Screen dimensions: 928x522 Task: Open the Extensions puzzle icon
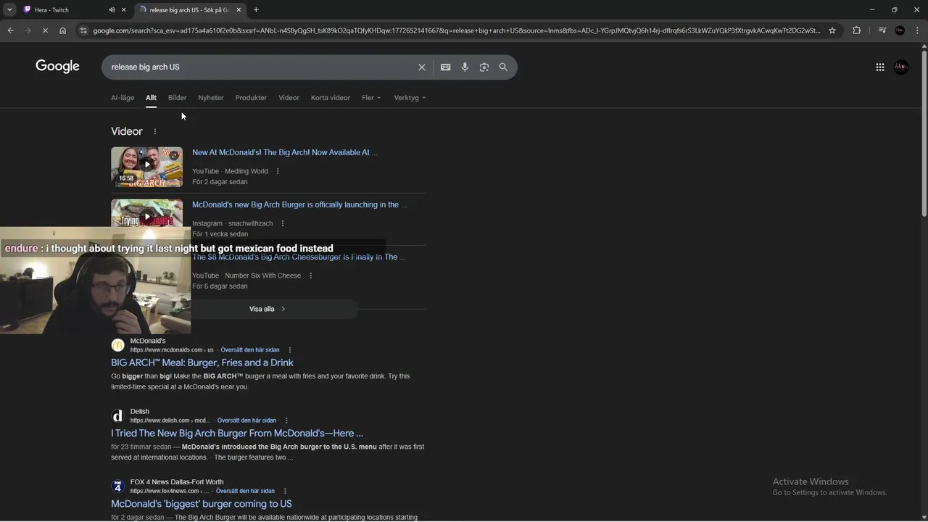[856, 30]
